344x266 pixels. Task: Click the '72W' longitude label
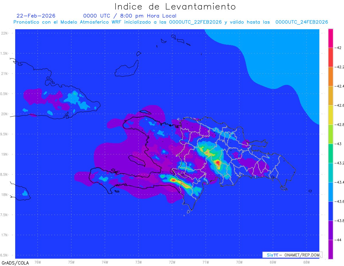(x=172, y=262)
